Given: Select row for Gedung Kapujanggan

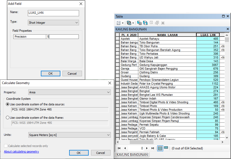Looking at the screenshot, I should (118, 65).
